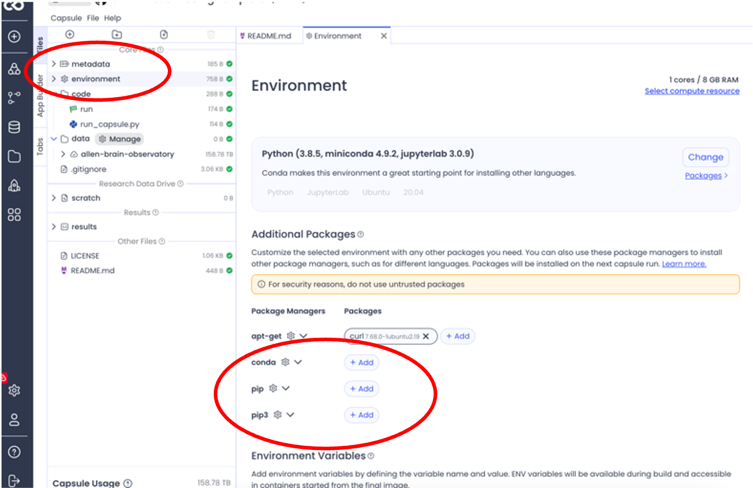
Task: Open the help question mark in sidebar
Action: pyautogui.click(x=14, y=452)
